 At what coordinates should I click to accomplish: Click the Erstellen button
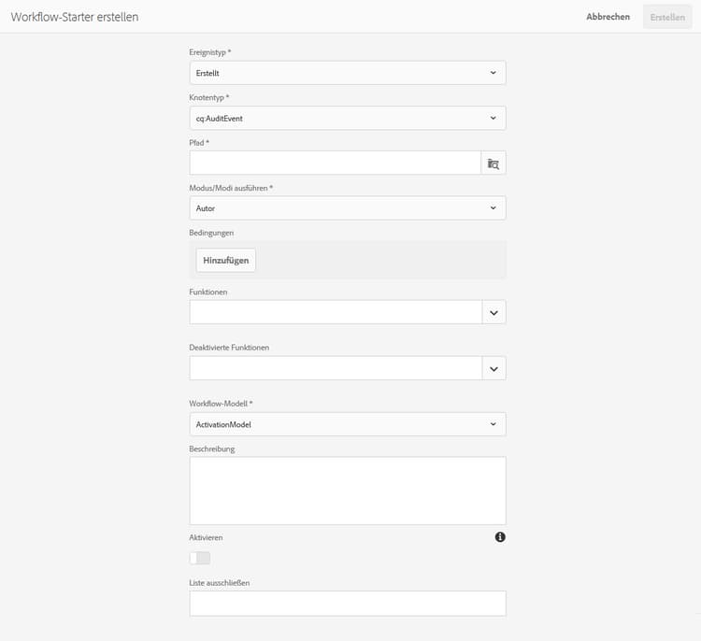click(667, 17)
